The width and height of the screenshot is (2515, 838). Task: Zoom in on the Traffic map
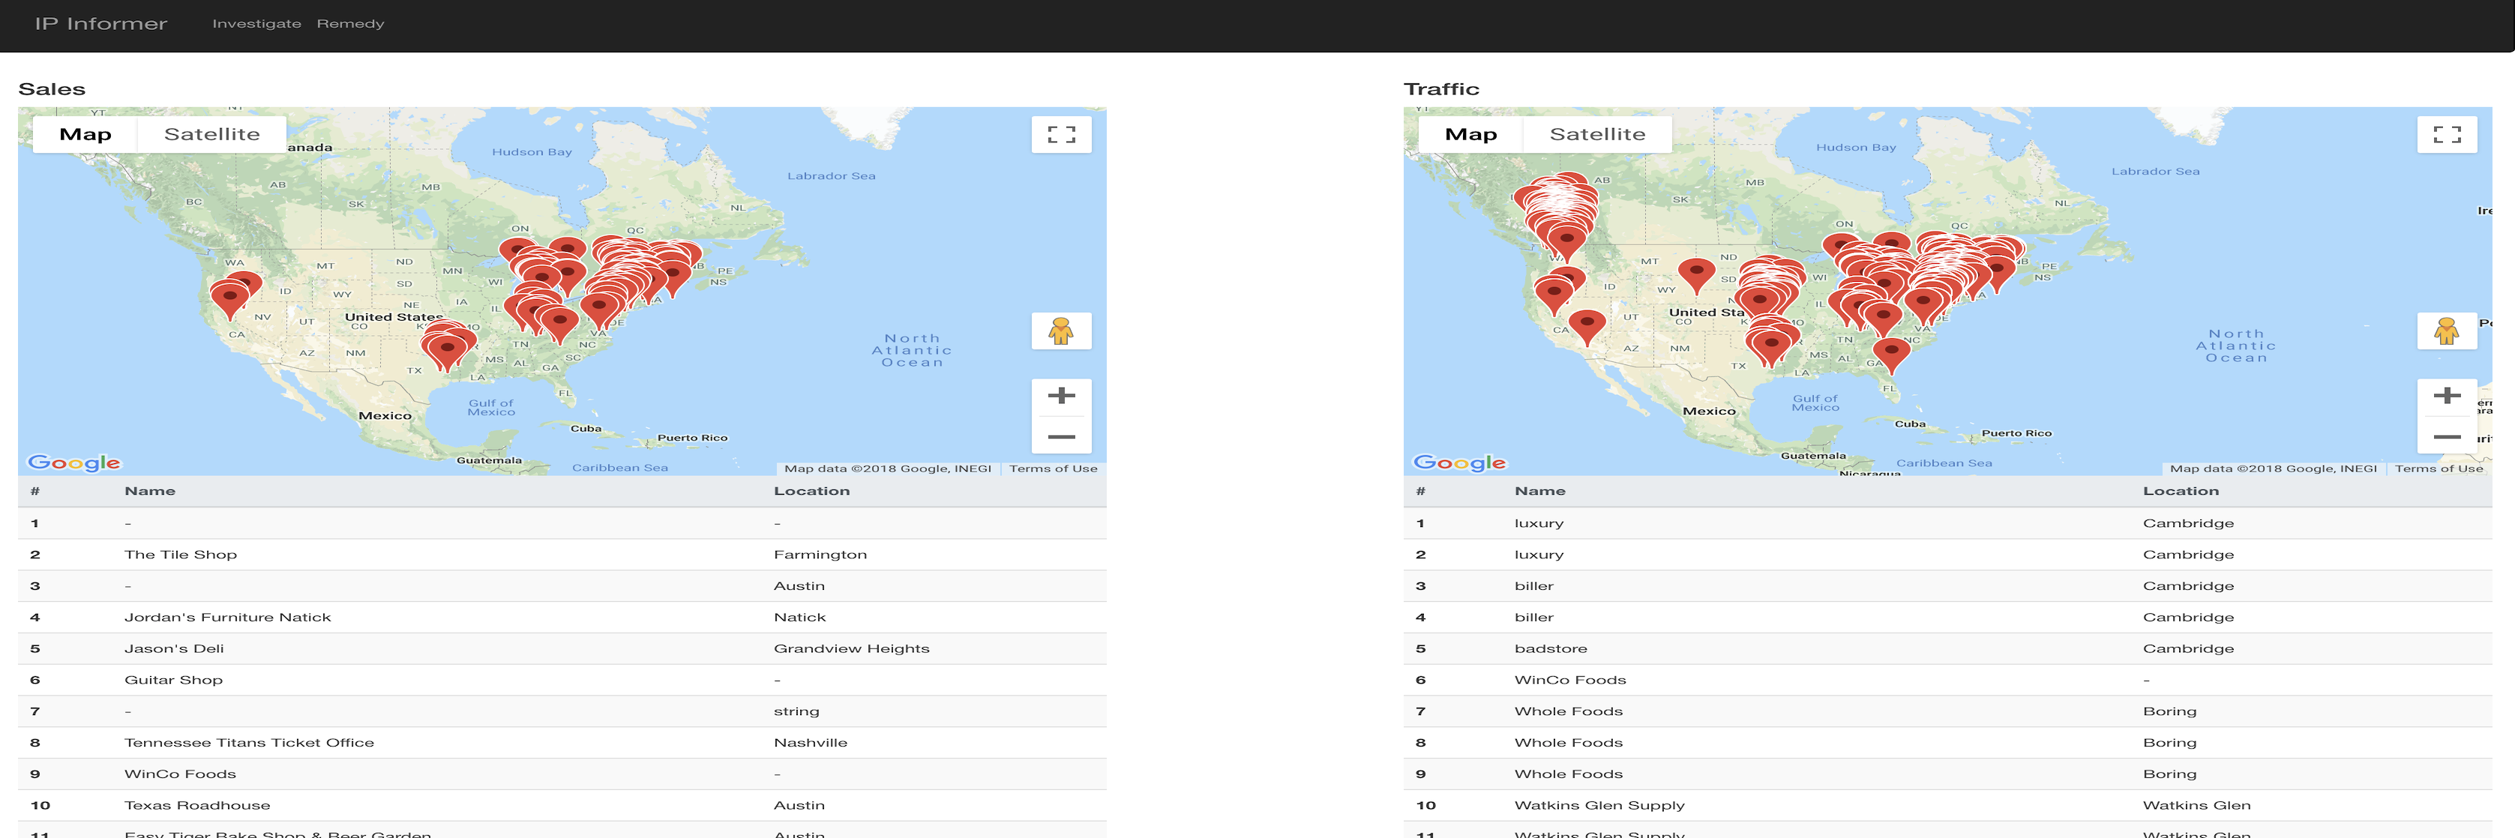(2447, 396)
